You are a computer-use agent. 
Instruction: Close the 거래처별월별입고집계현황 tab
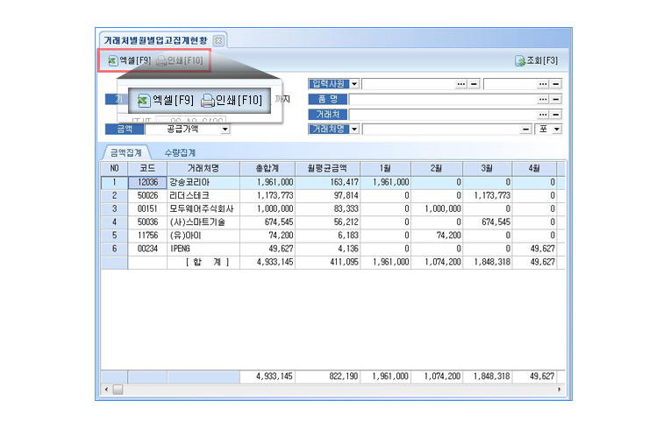218,40
